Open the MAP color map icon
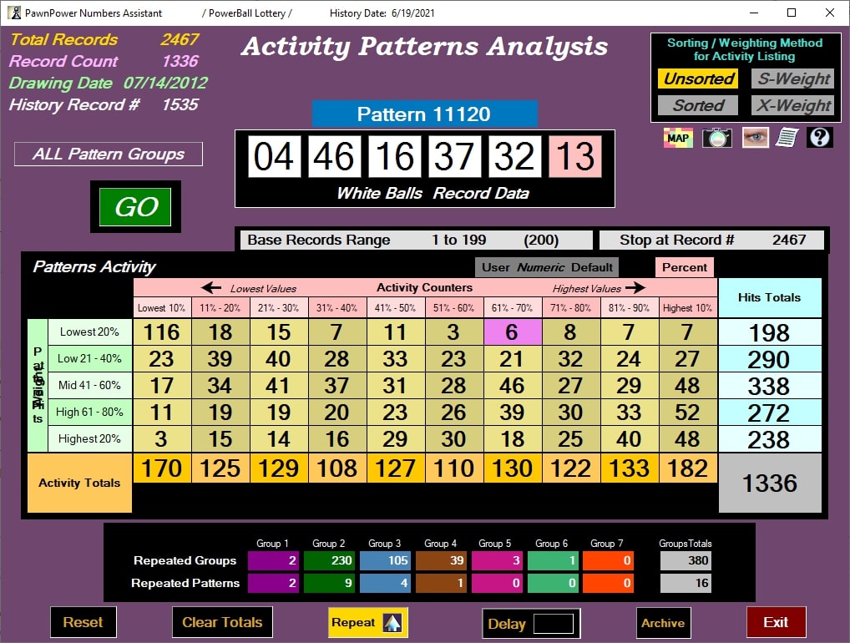This screenshot has width=850, height=643. (678, 138)
